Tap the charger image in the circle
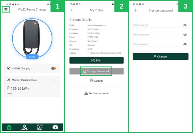The width and height of the screenshot is (193, 133). point(32,38)
